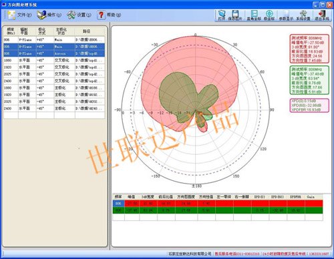334x259 pixels.
Task: Select the 2400 水平面 主极化 row
Action: tap(54, 108)
